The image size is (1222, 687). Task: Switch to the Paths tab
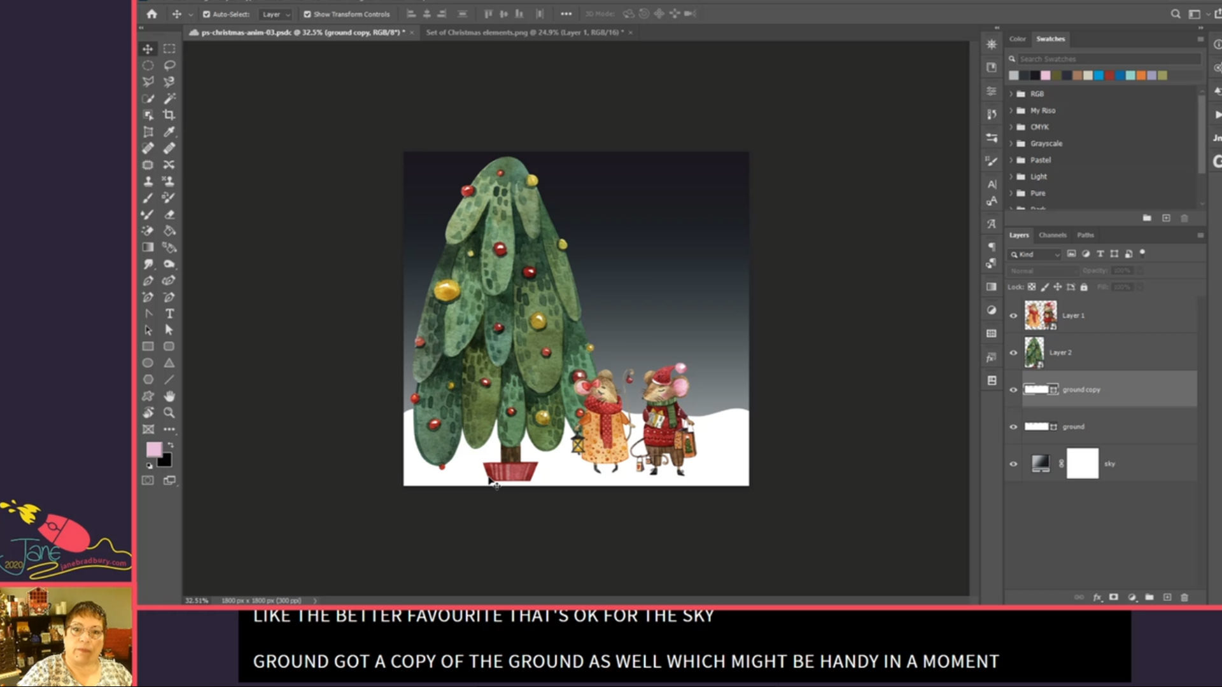[x=1085, y=235]
